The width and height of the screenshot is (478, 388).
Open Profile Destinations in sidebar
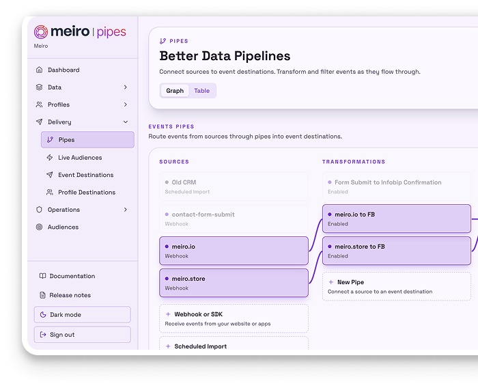tap(86, 193)
